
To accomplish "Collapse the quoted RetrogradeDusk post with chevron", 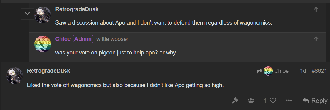I will coord(27,14).
